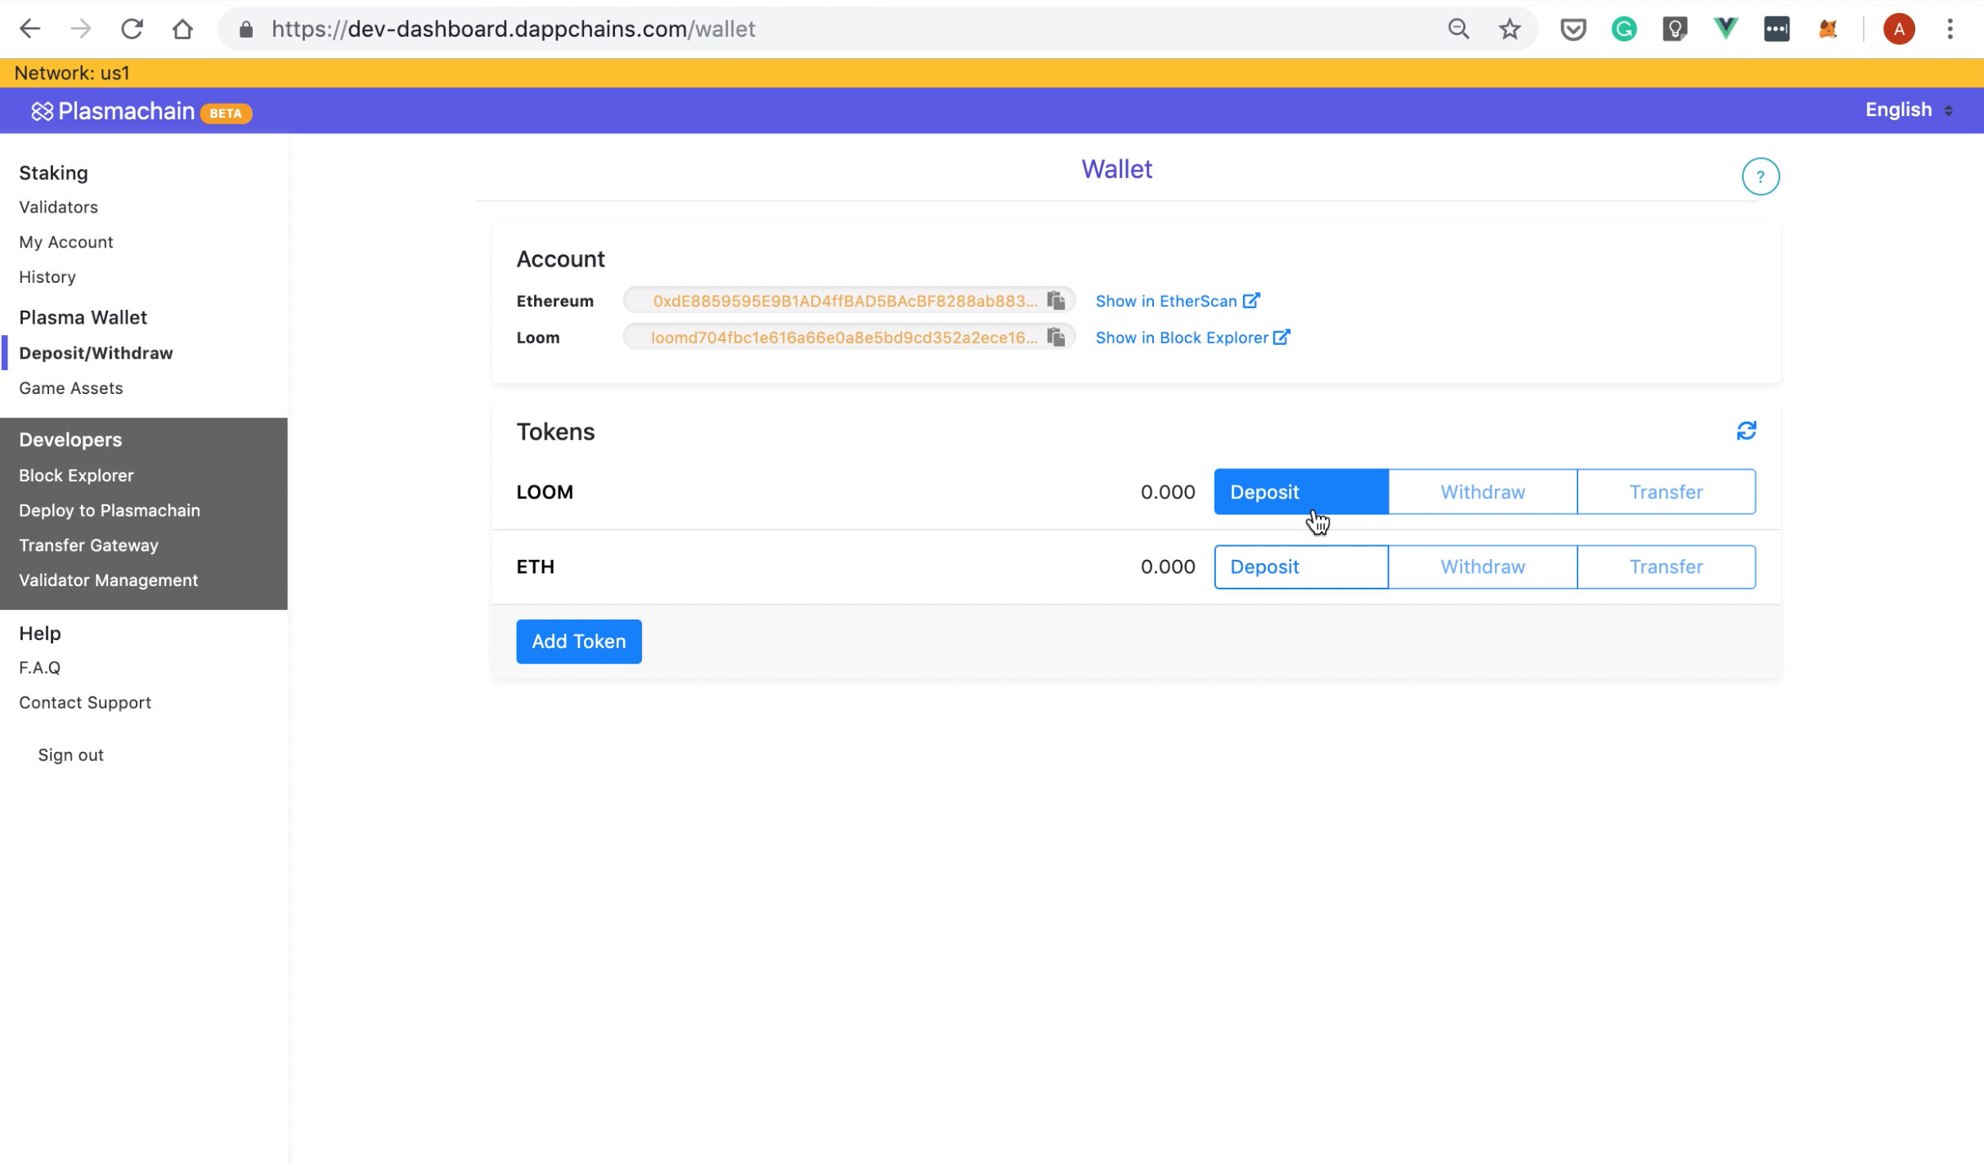Open the Chrome profile avatar A
The image size is (1984, 1164).
point(1899,29)
